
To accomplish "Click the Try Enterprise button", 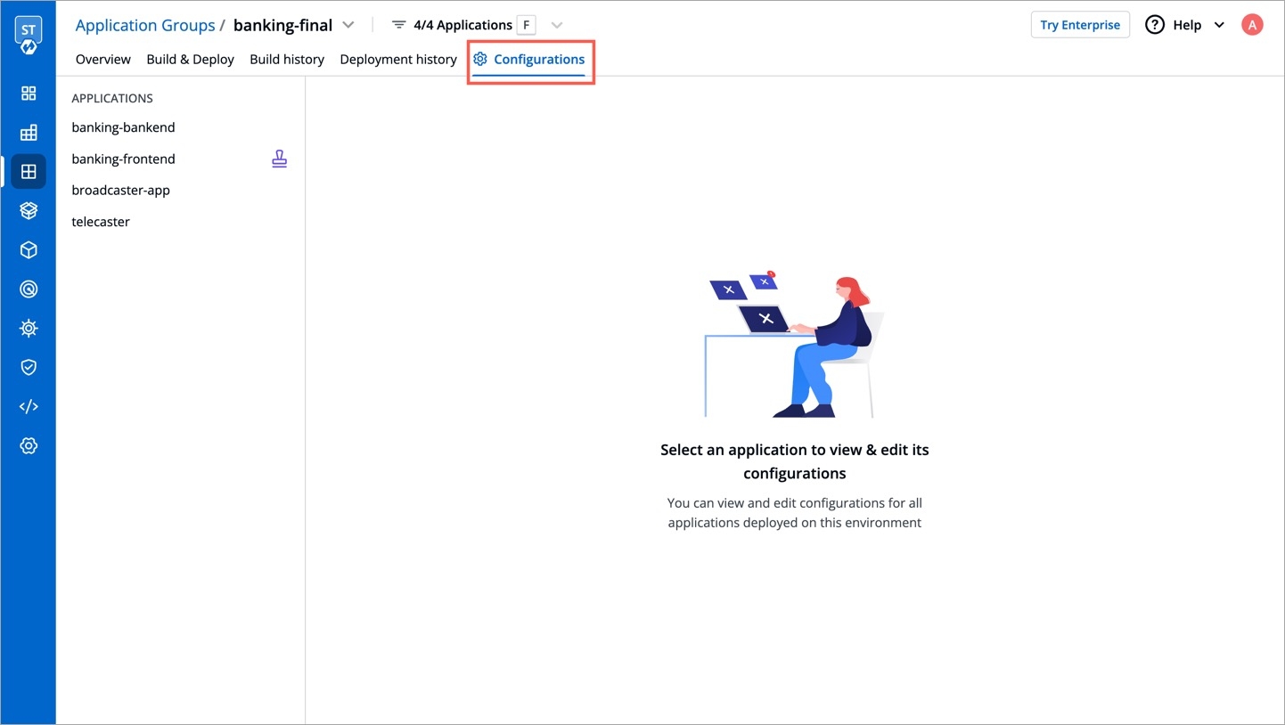I will pos(1080,25).
